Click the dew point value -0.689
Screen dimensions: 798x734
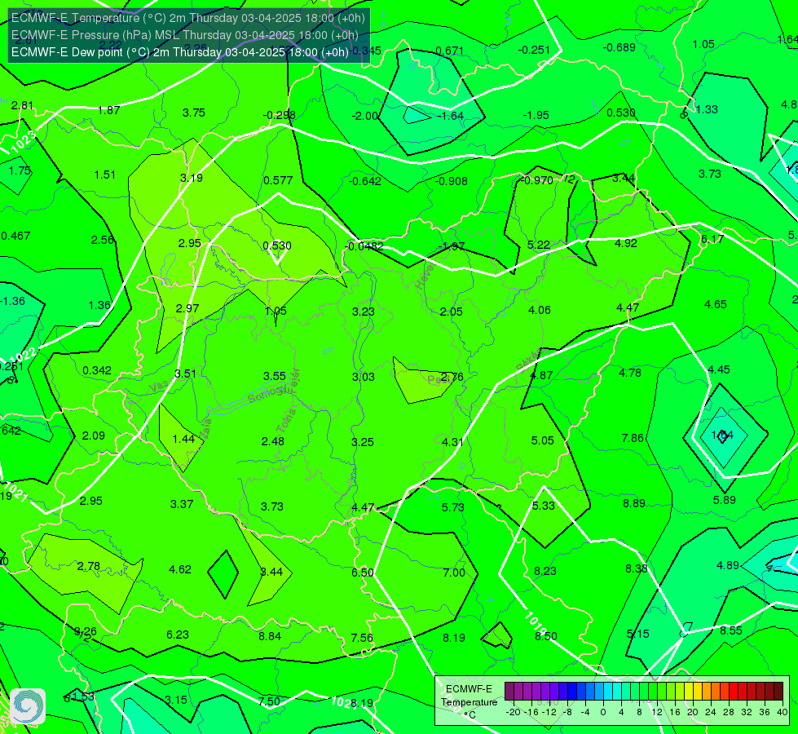(619, 47)
